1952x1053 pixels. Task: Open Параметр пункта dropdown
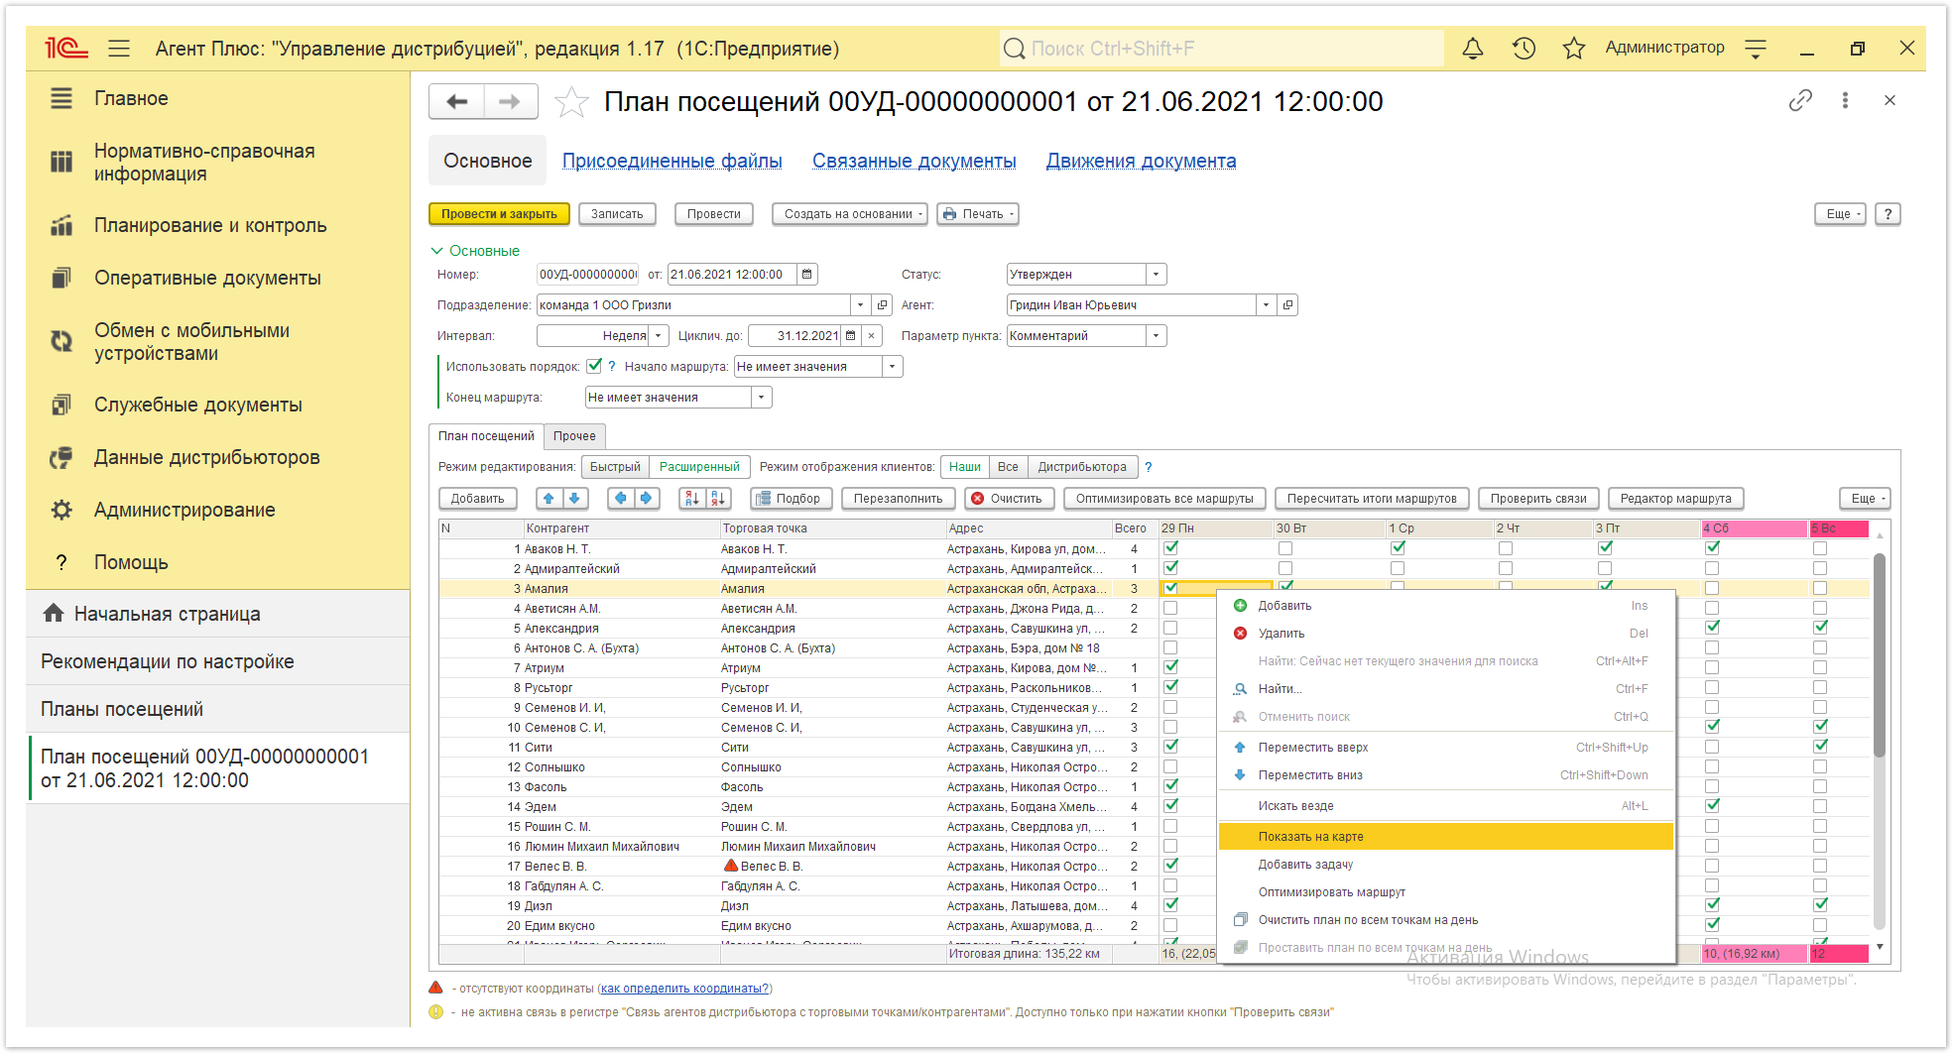pos(1156,336)
